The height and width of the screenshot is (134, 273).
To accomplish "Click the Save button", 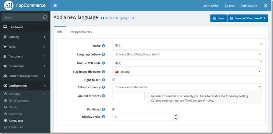I will click(x=219, y=18).
